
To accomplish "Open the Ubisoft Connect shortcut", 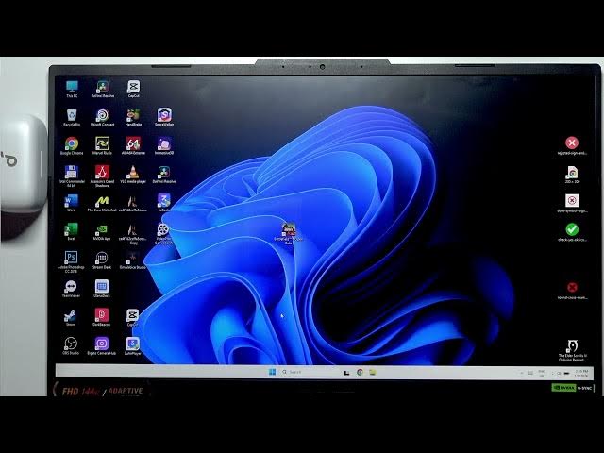I will tap(102, 117).
